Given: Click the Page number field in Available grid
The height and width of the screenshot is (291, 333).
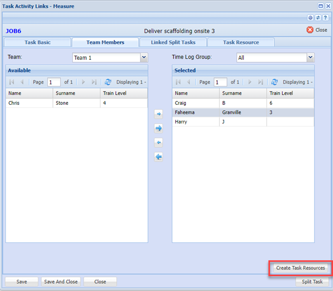Looking at the screenshot, I should click(x=54, y=82).
